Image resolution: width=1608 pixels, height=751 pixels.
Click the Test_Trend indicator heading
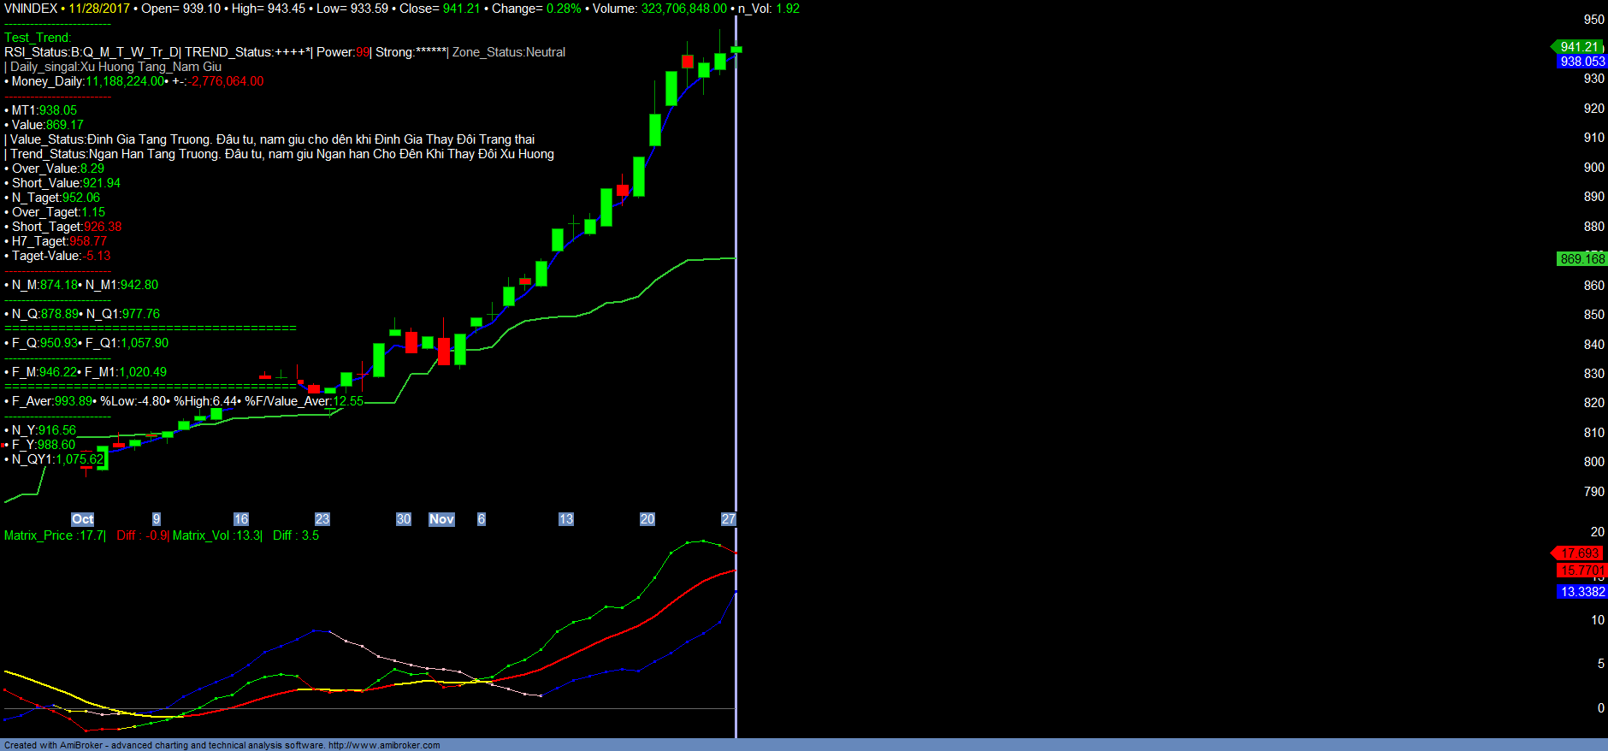38,38
